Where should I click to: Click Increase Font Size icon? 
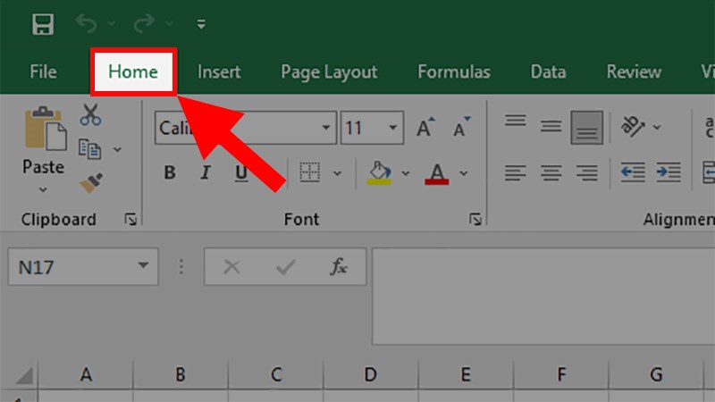[x=425, y=127]
